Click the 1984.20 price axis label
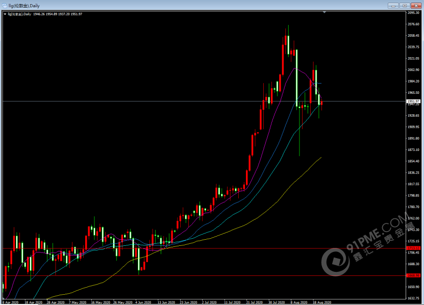This screenshot has height=305, width=424. (413, 81)
